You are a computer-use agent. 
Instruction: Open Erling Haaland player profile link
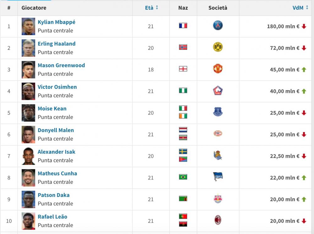pos(57,44)
